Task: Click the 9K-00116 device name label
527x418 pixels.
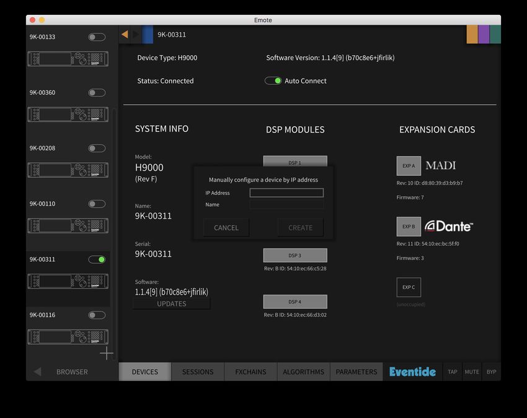Action: coord(42,315)
